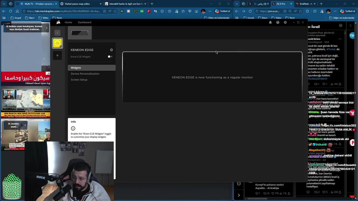Toggle split screen in right browser
Viewport: 358px width, 201px height.
(x=315, y=11)
